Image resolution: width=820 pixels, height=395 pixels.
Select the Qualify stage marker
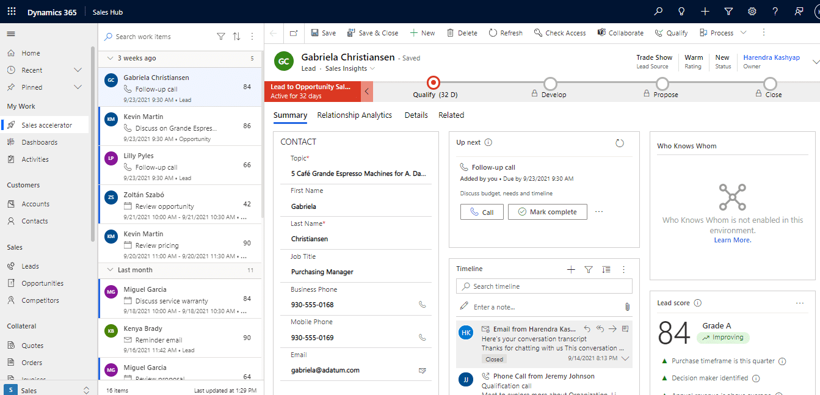[x=434, y=83]
